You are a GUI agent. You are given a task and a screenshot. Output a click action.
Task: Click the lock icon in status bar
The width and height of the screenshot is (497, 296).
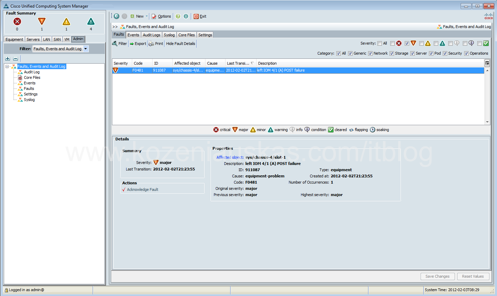(x=7, y=290)
